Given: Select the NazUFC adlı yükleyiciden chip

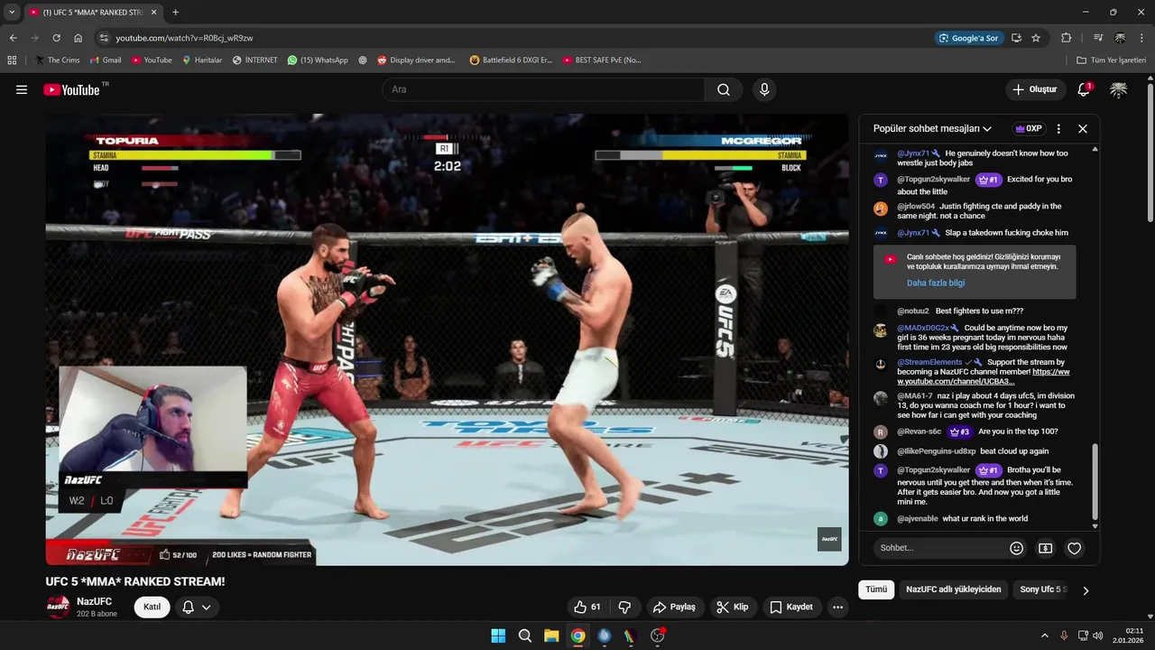Looking at the screenshot, I should (x=954, y=590).
